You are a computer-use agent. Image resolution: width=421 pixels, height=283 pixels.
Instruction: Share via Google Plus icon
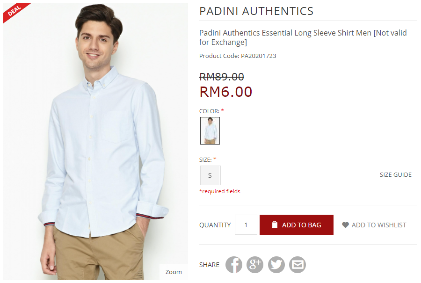pyautogui.click(x=255, y=265)
